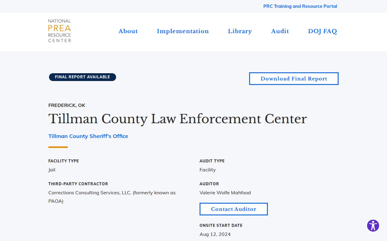Click Contact Auditor button
387x241 pixels.
(234, 209)
